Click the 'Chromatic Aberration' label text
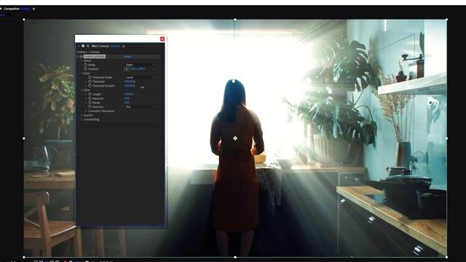This screenshot has width=466, height=262. [101, 111]
